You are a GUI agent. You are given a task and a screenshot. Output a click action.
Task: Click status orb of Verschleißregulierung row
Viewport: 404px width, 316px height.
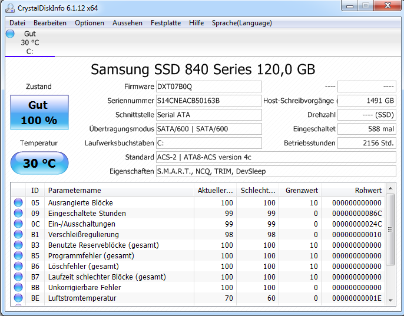click(18, 234)
